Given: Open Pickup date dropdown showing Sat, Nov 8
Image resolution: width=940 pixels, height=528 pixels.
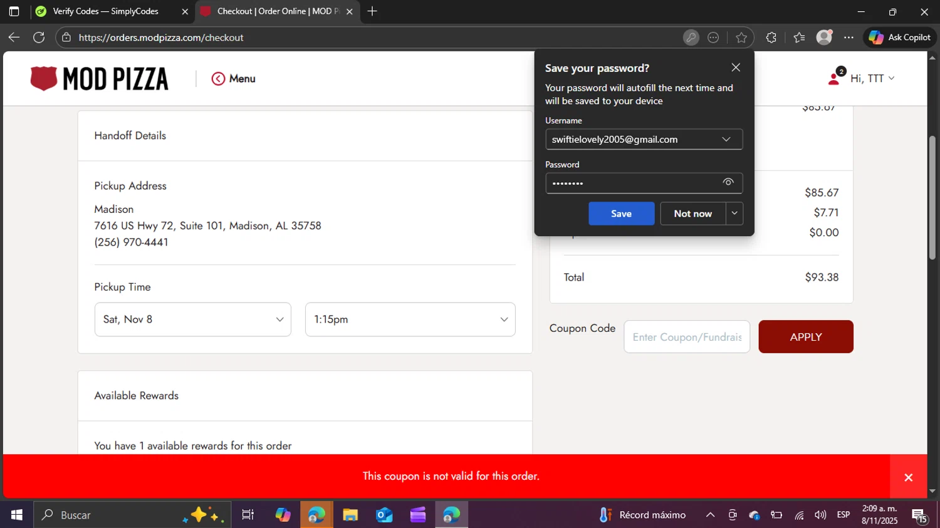Looking at the screenshot, I should click(x=192, y=319).
